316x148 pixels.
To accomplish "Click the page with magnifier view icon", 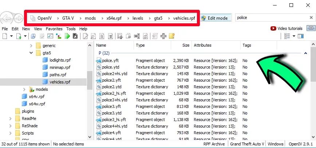I will click(x=93, y=36).
